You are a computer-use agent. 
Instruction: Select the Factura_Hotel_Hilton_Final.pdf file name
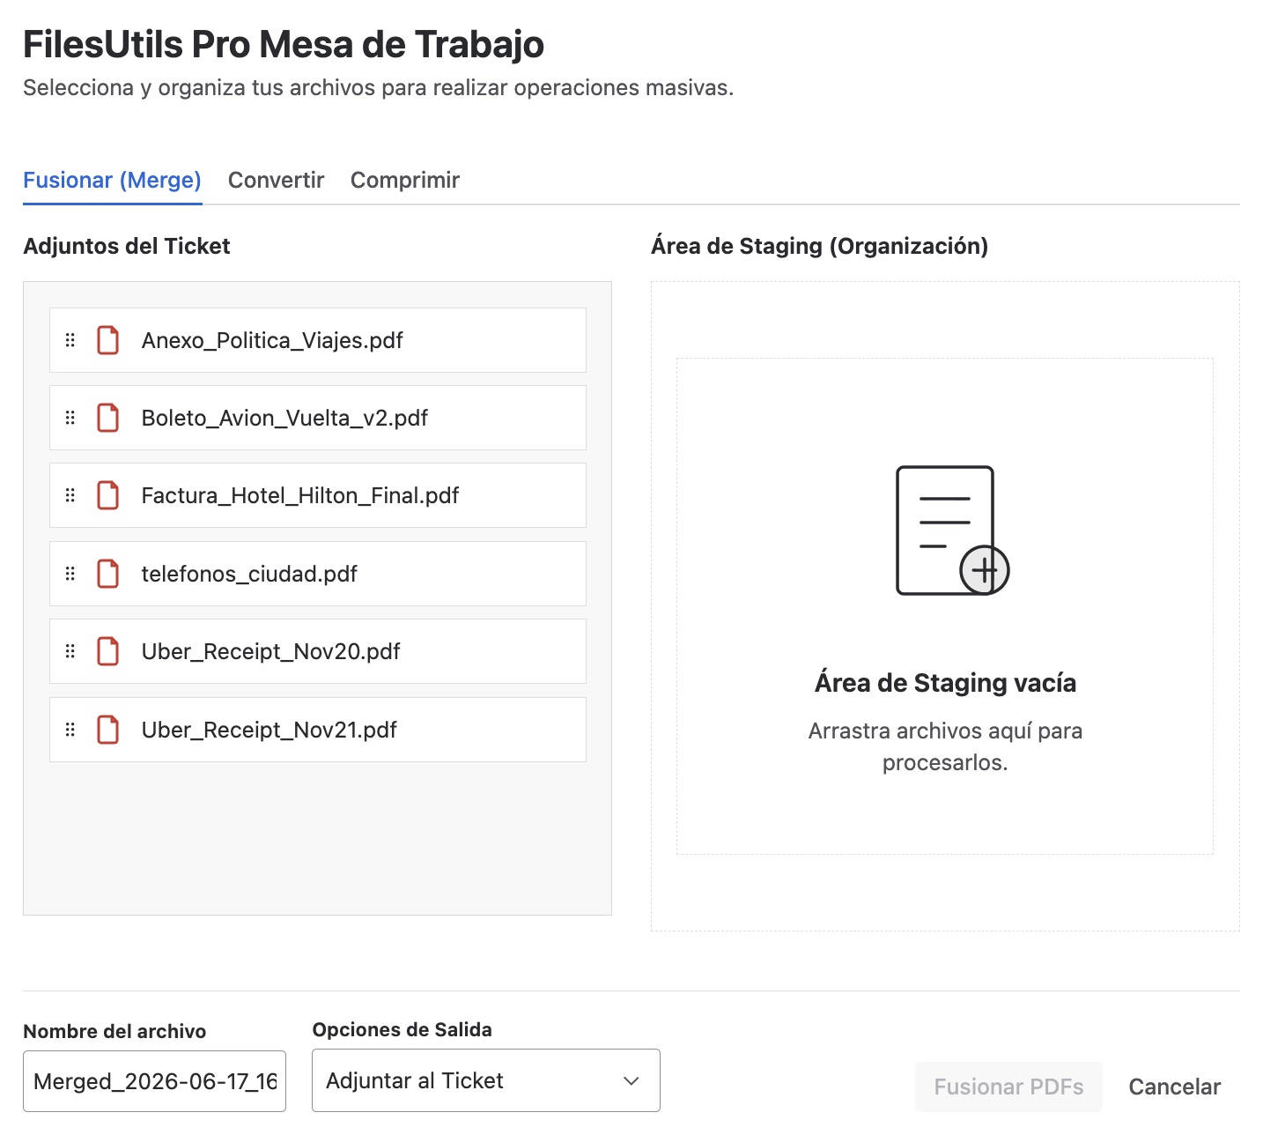click(300, 495)
